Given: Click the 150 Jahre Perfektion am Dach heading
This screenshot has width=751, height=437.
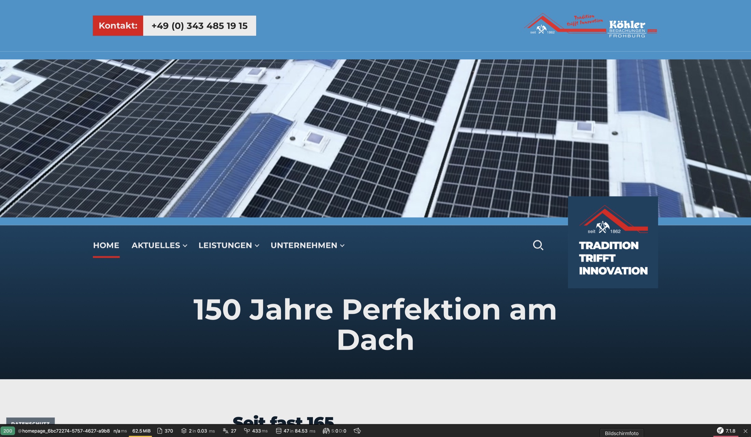Looking at the screenshot, I should click(375, 324).
